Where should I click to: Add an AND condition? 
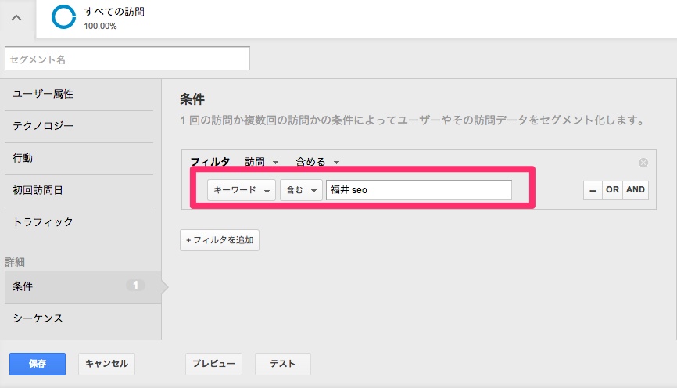(636, 190)
